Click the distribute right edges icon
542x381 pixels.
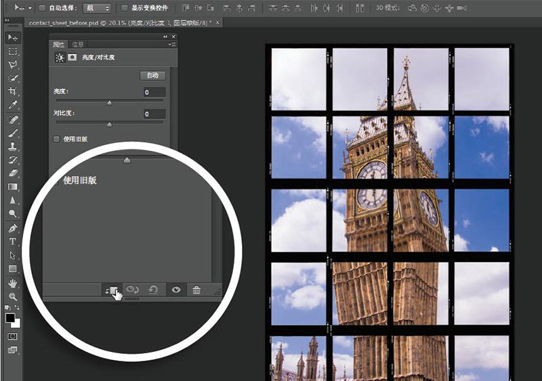pos(339,7)
